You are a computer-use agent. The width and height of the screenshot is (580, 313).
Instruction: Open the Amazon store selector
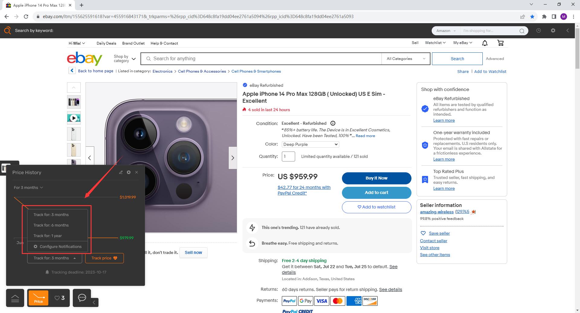click(446, 31)
